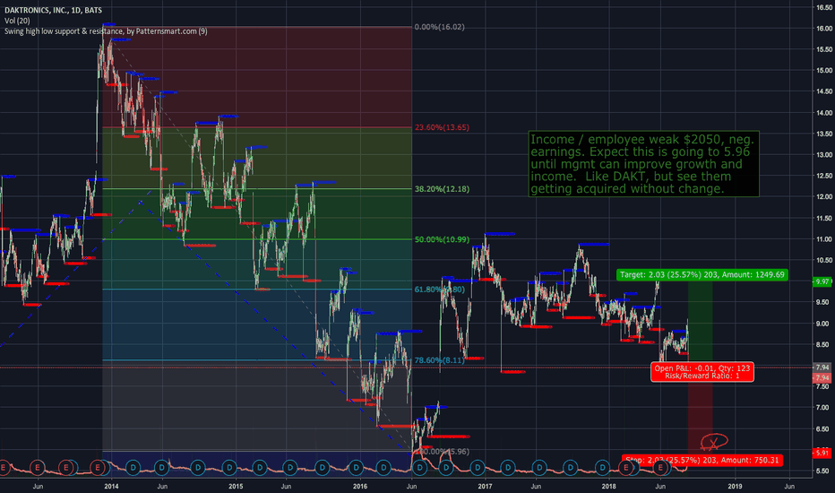Click the dividend D marker above Jun 2017
The height and width of the screenshot is (493, 835).
click(x=539, y=467)
